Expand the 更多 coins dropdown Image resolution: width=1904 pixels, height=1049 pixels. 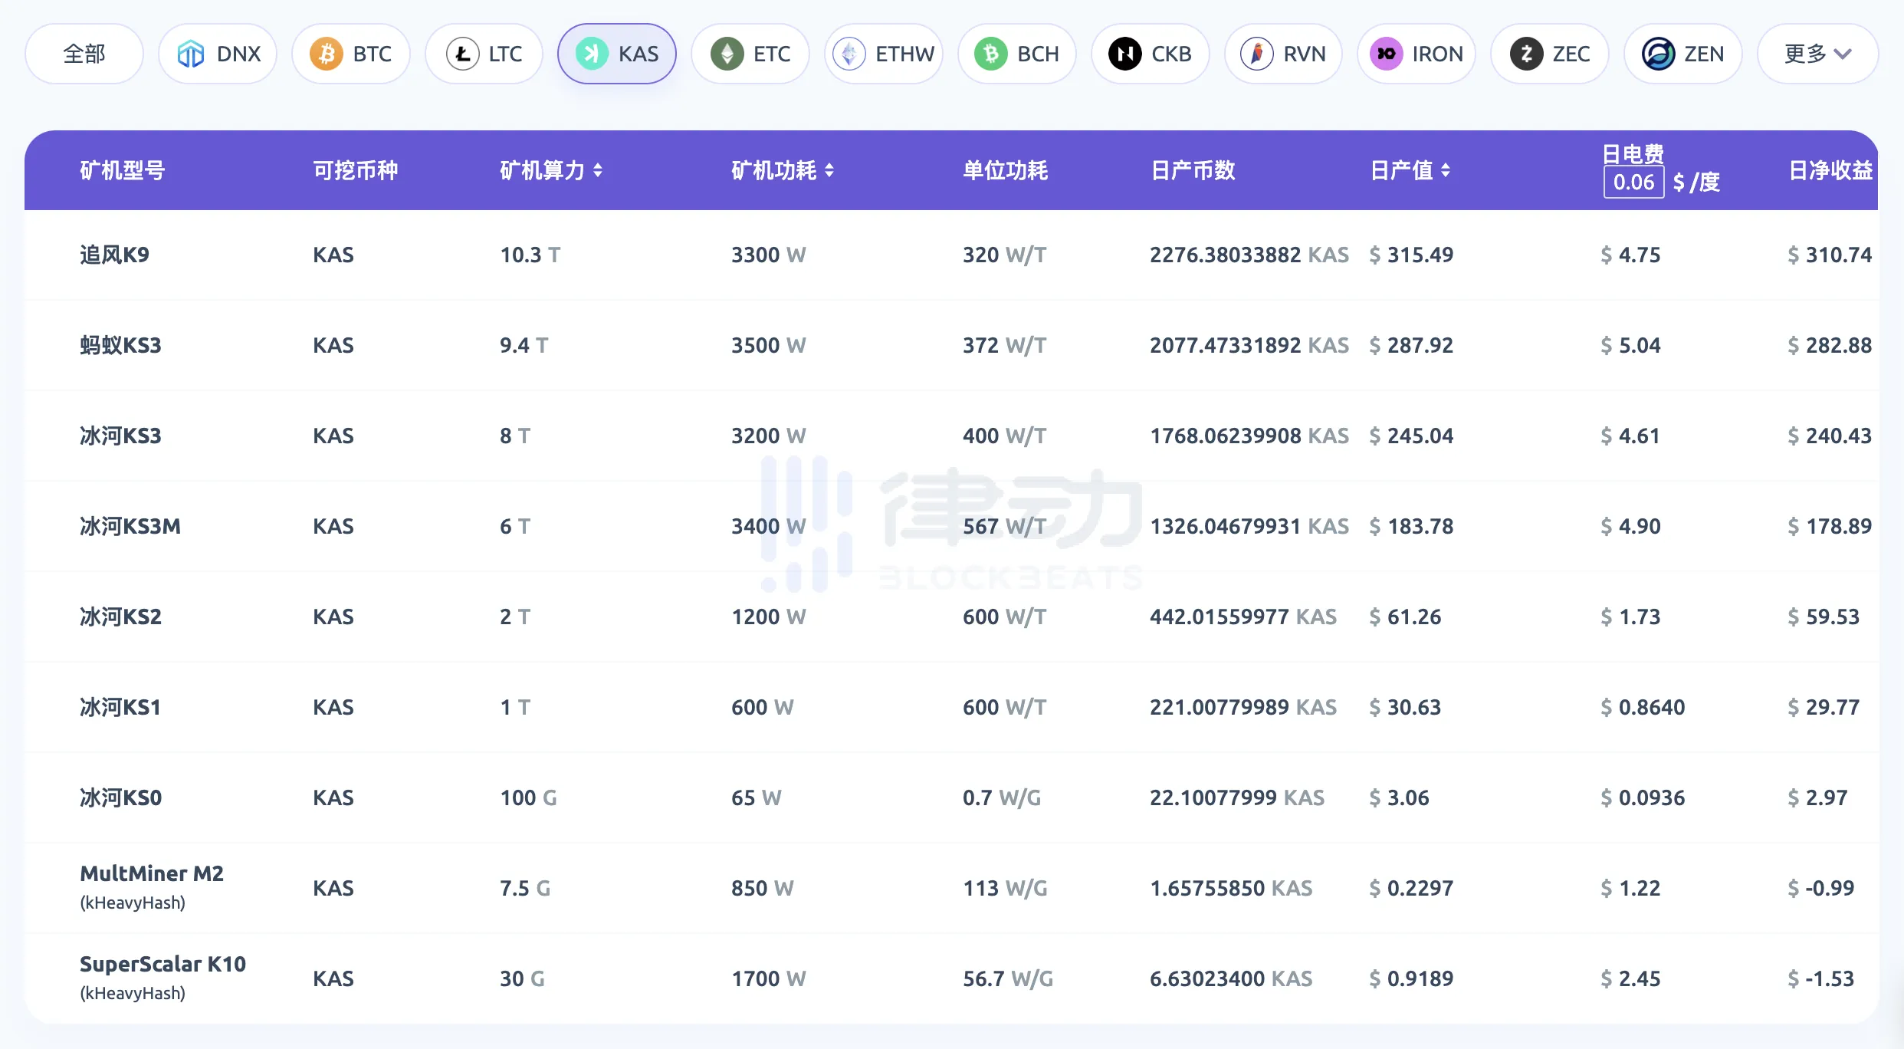click(x=1817, y=54)
